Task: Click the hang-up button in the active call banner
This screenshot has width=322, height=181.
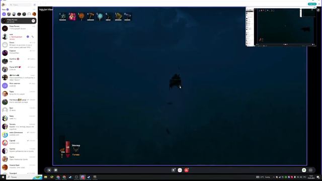Action: [x=33, y=21]
